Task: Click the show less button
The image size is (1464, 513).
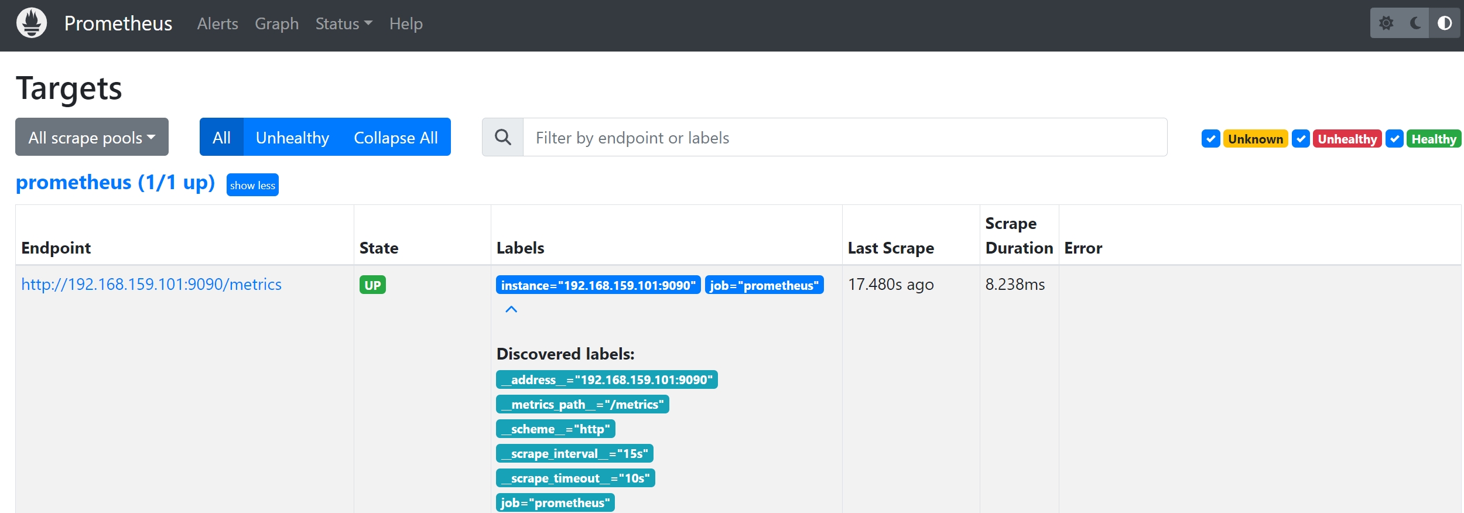Action: coord(252,185)
